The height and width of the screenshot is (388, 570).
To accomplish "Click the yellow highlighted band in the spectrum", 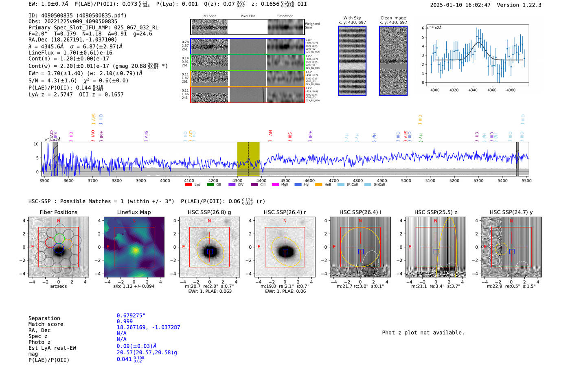I will (x=248, y=159).
